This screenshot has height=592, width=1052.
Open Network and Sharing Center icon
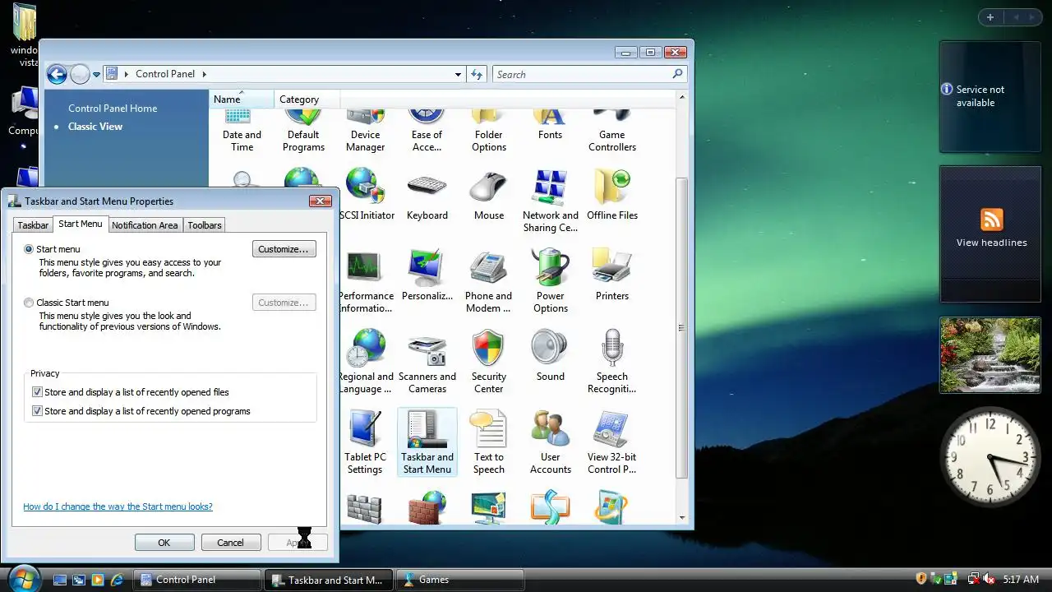[x=550, y=201]
